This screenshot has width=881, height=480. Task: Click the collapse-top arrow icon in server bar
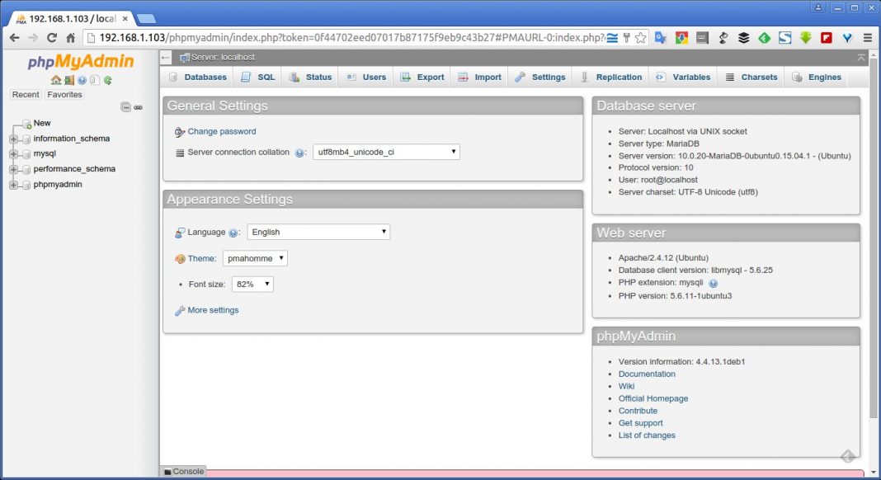(x=861, y=58)
